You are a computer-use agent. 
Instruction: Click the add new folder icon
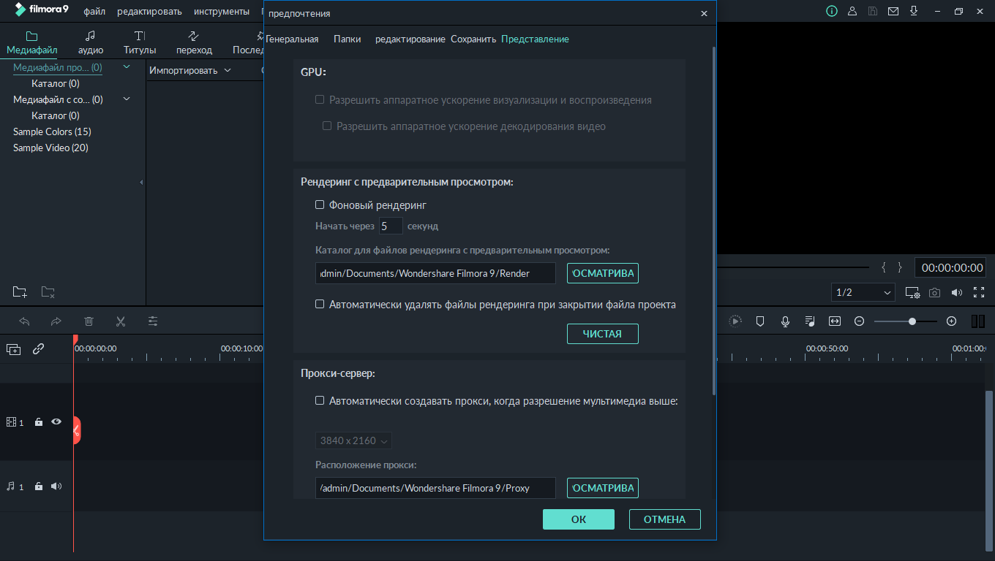(20, 292)
